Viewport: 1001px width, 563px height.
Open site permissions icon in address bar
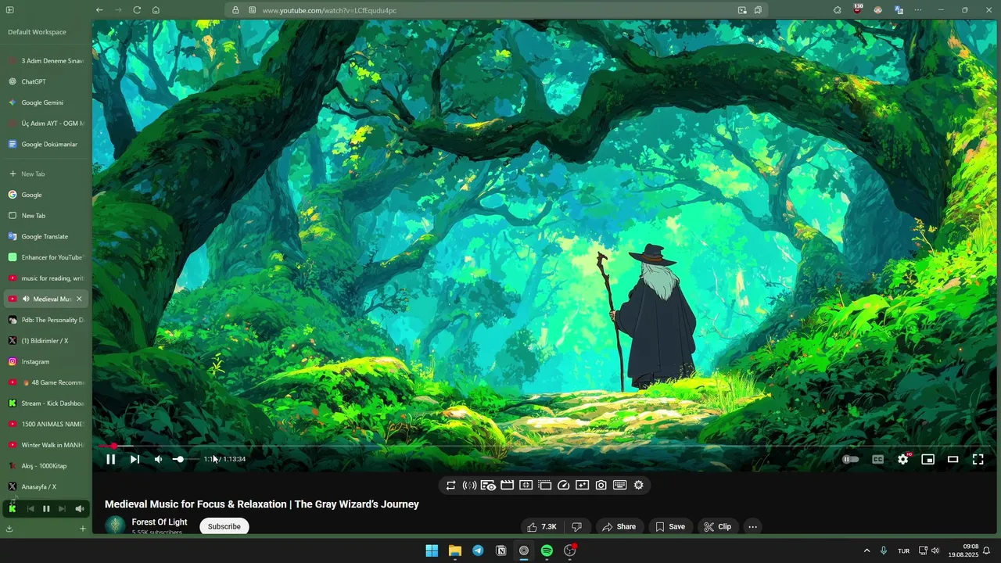click(x=252, y=10)
